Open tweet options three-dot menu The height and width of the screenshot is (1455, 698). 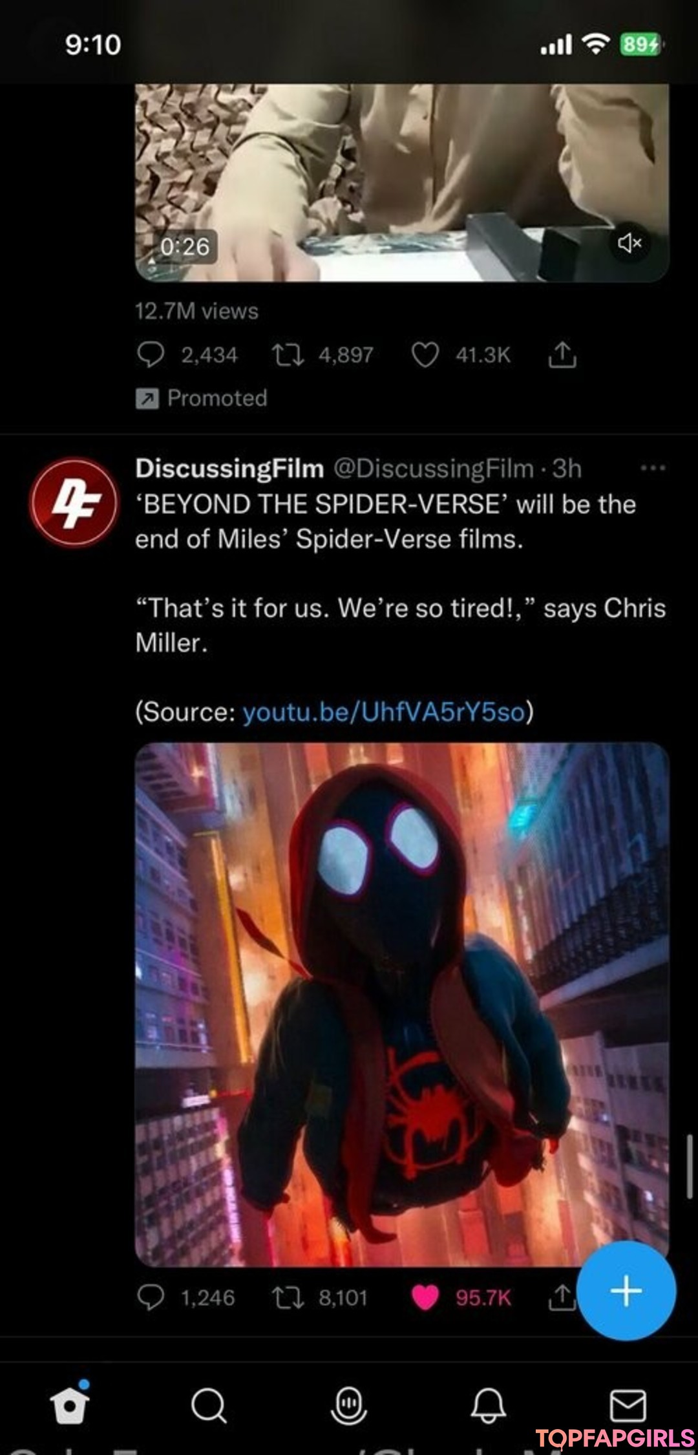pyautogui.click(x=652, y=468)
